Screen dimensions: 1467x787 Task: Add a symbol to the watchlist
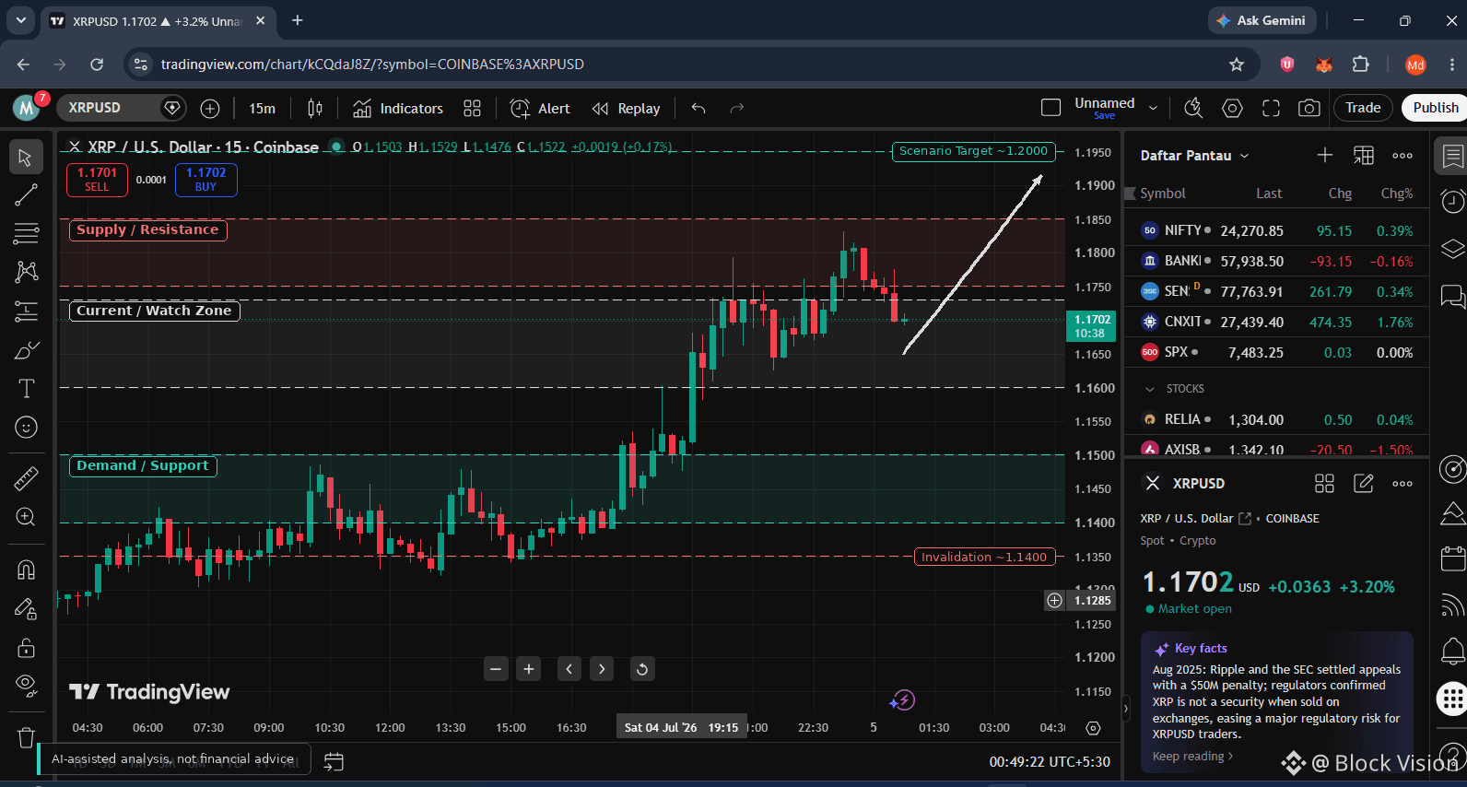point(1324,155)
